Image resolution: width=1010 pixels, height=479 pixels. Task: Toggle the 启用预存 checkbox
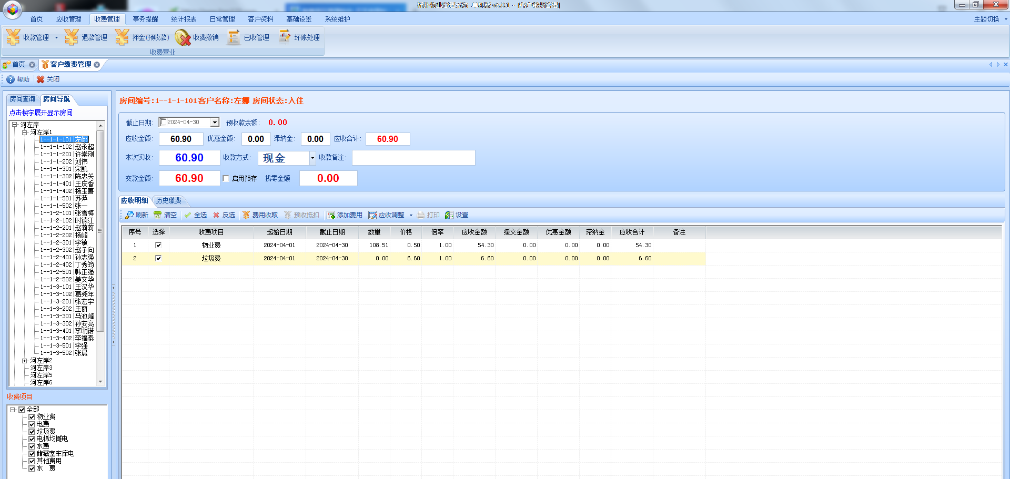point(226,179)
